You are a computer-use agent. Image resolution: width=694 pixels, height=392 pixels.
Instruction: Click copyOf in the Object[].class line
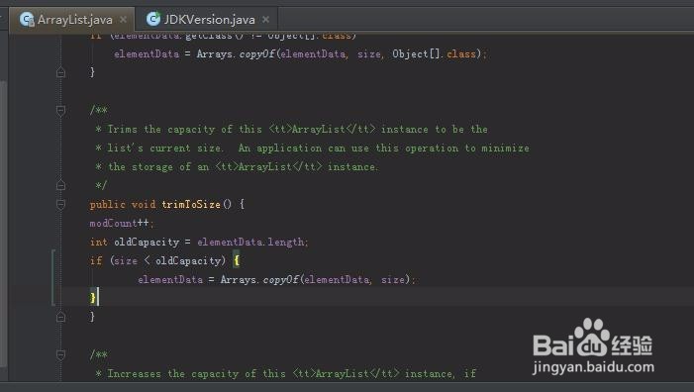(x=256, y=54)
